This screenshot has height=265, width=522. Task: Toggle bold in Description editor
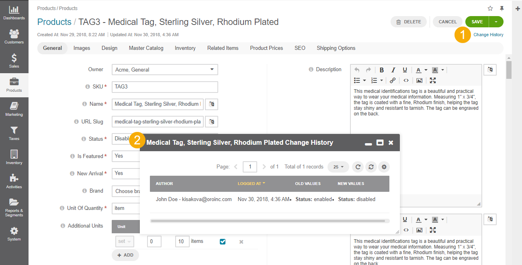coord(382,70)
